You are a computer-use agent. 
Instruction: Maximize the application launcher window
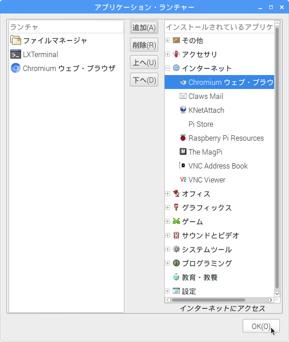[271, 7]
